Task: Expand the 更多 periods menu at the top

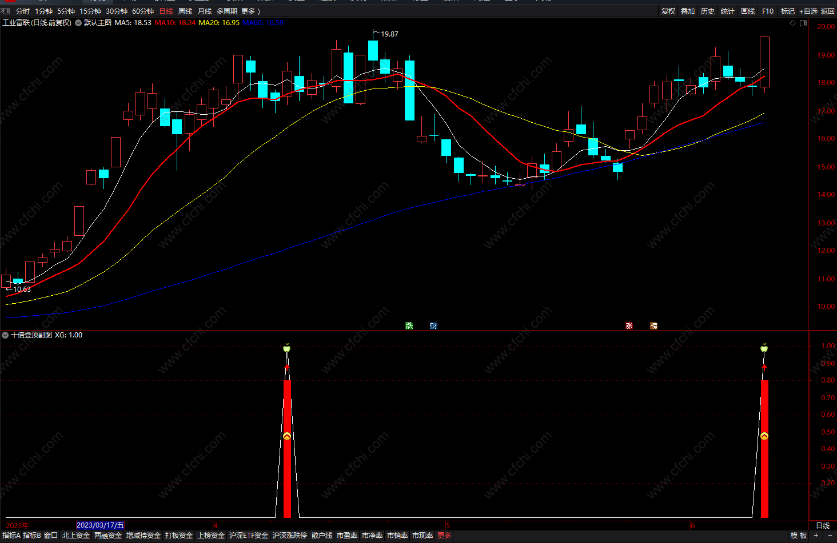Action: [250, 11]
